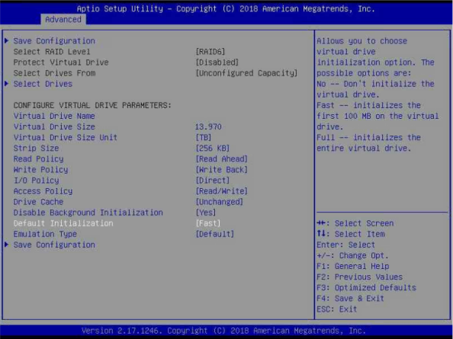Change the Protect Virtual Drive Disabled value
453x339 pixels.
click(x=217, y=62)
